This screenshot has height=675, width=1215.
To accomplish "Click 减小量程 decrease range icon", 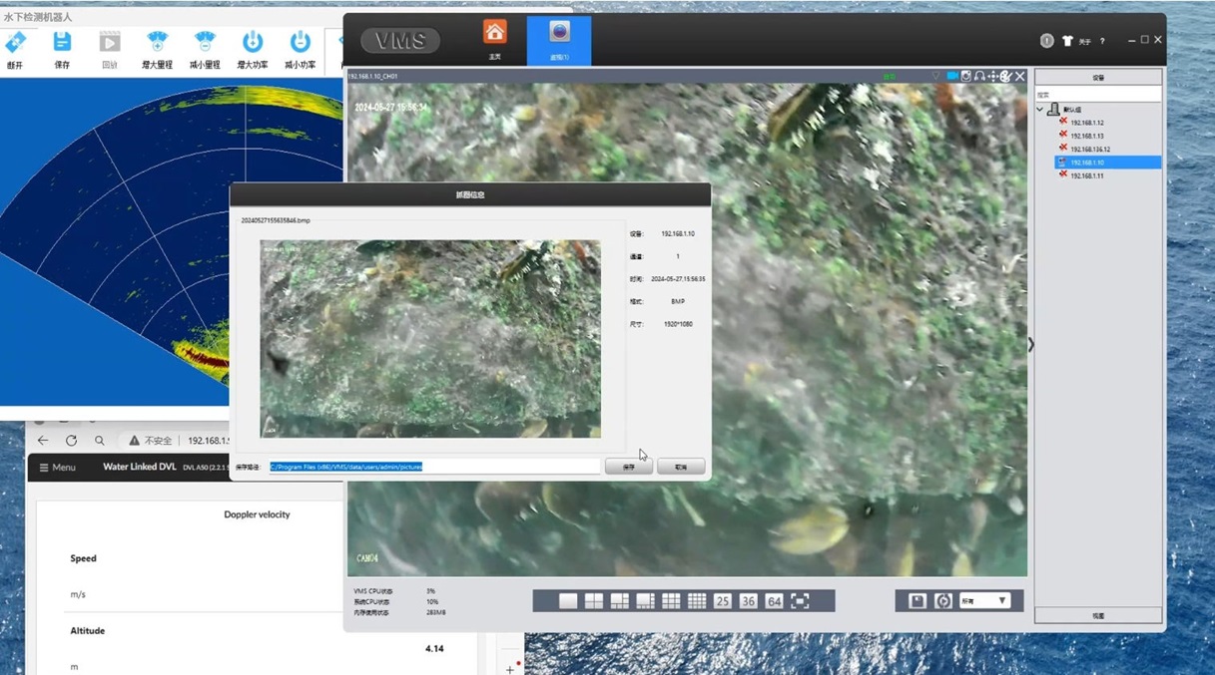I will pyautogui.click(x=205, y=42).
